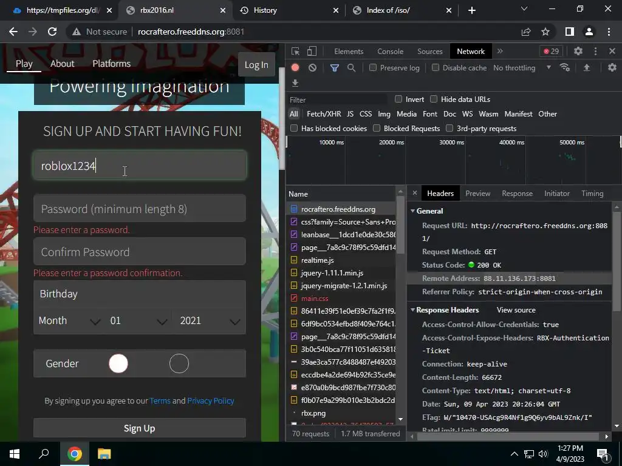Viewport: 622px width, 466px height.
Task: Open the DevTools three-dot customize menu
Action: pos(595,51)
